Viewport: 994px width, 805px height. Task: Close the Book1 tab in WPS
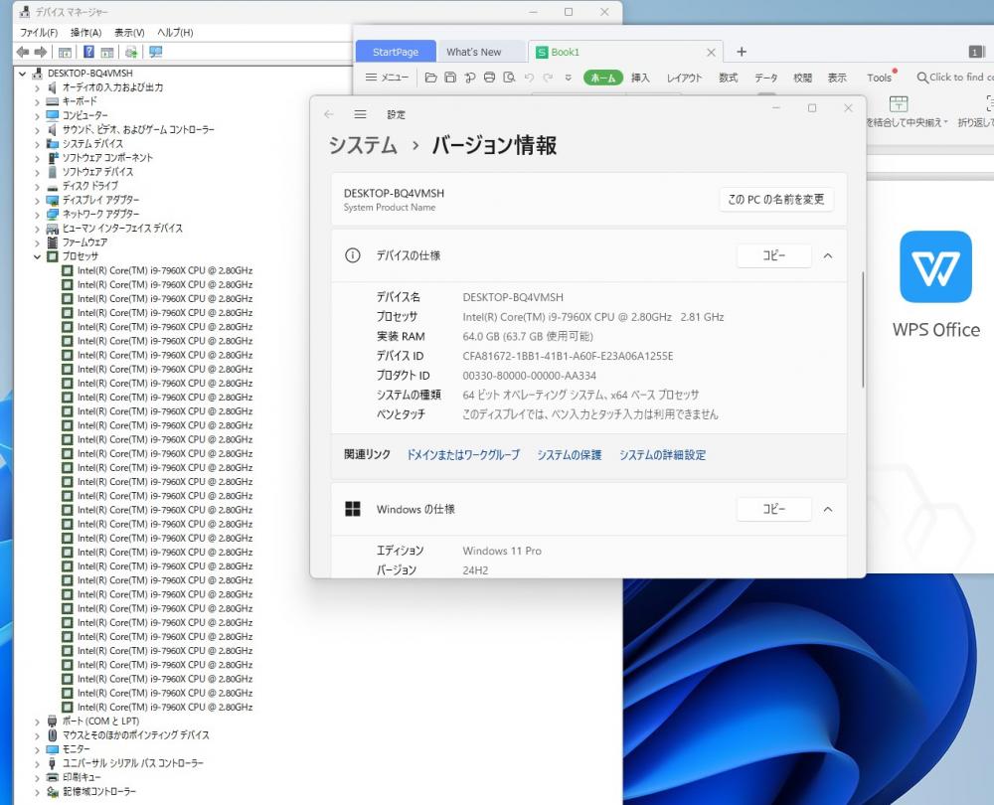712,53
